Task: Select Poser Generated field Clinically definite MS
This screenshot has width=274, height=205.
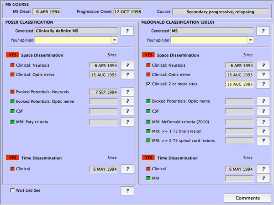Action: (76, 31)
